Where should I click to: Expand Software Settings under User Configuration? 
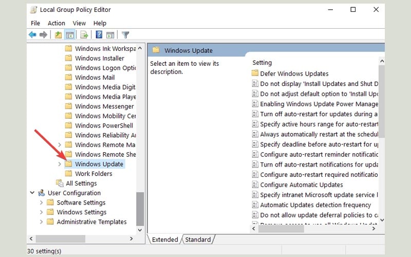click(x=41, y=203)
